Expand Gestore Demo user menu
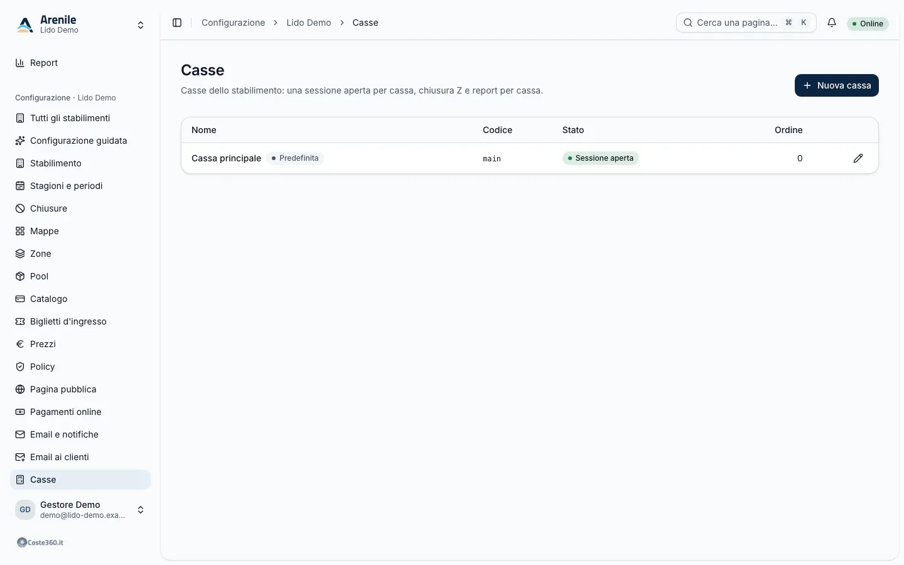Image resolution: width=904 pixels, height=565 pixels. 80,510
